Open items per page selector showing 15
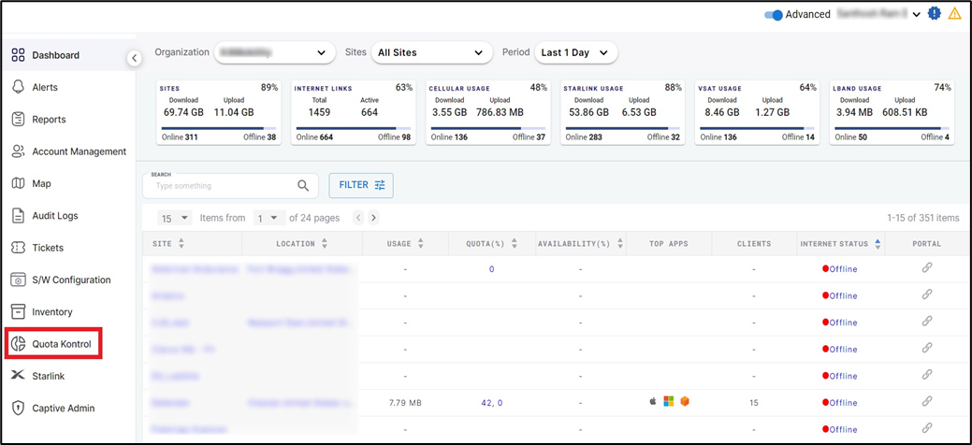This screenshot has width=972, height=445. point(173,218)
